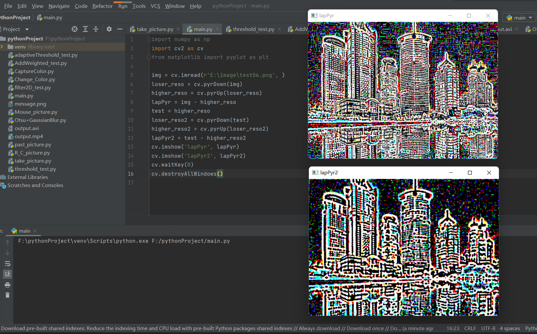
Task: Close the take_picture.py editor tab
Action: [178, 29]
